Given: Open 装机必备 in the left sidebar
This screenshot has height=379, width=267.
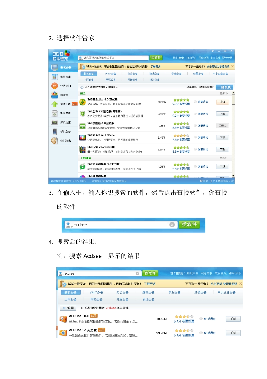Looking at the screenshot, I should 63,68.
